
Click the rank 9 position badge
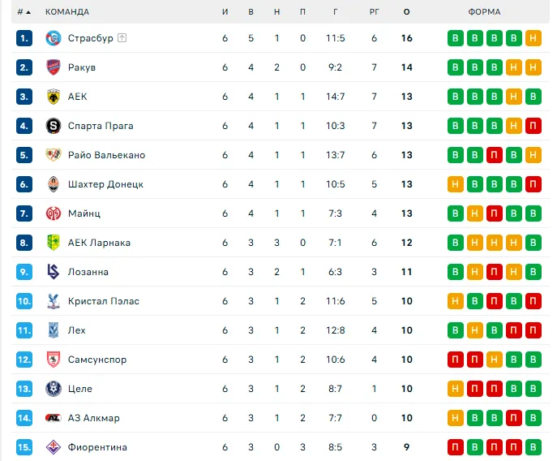click(x=24, y=272)
